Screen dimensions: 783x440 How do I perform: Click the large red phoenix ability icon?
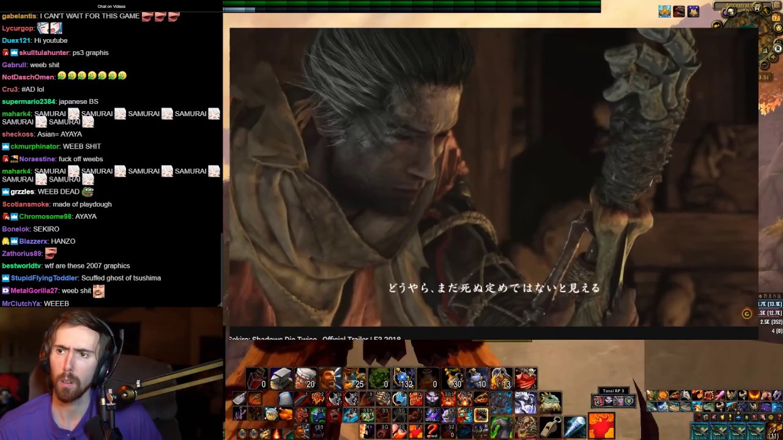[x=601, y=425]
